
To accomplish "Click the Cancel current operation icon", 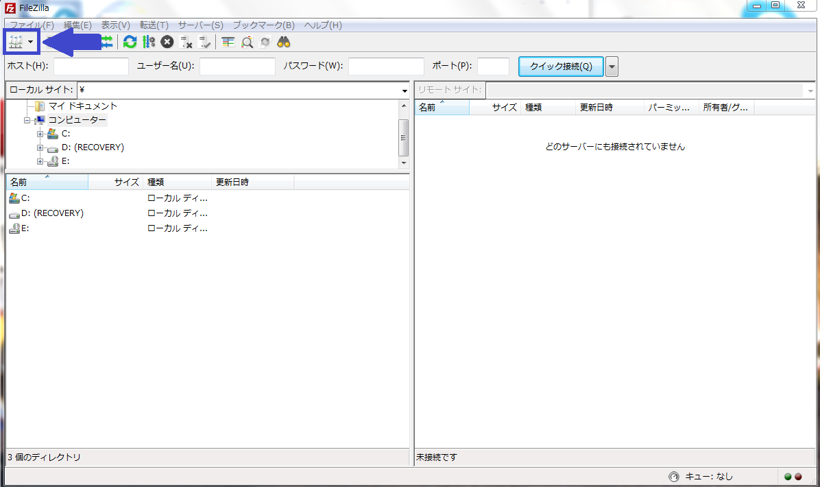I will tap(167, 42).
